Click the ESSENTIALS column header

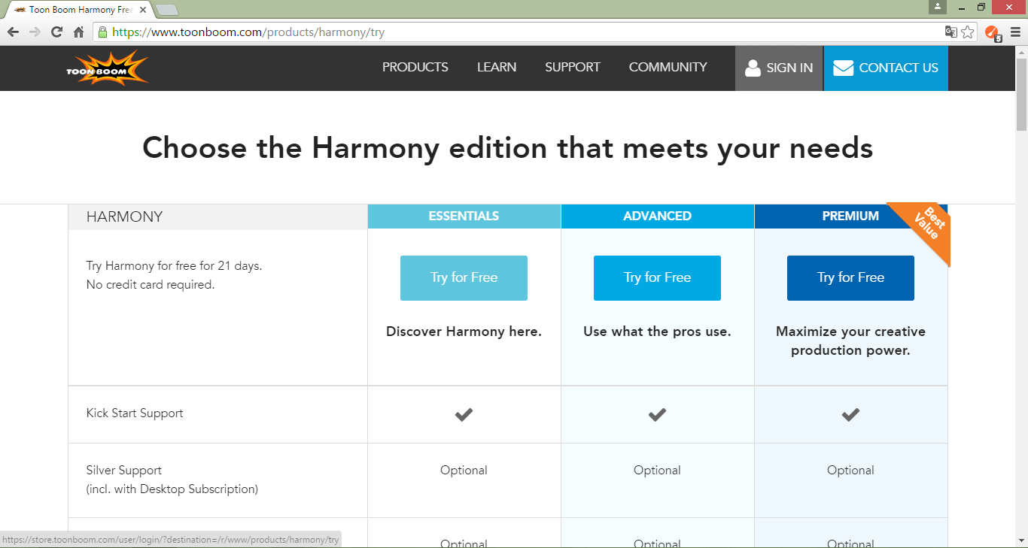464,216
